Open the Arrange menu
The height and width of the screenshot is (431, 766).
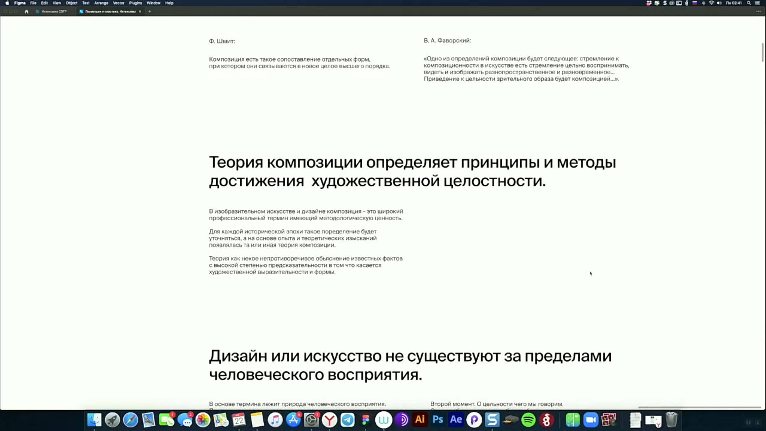coord(101,3)
